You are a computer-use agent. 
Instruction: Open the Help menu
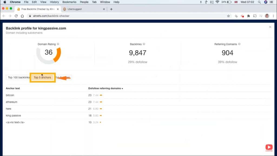click(x=116, y=2)
